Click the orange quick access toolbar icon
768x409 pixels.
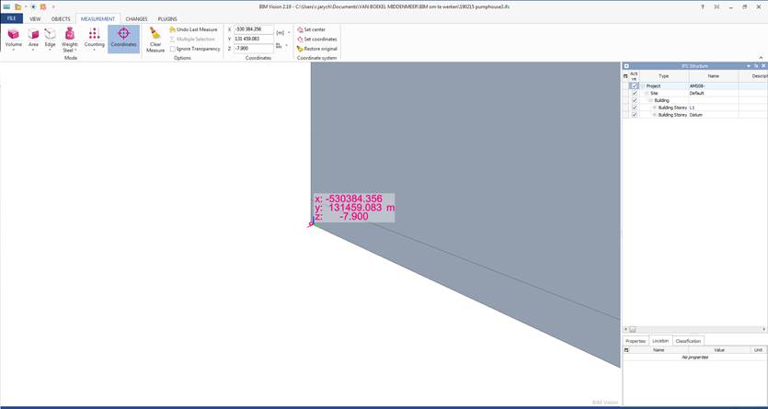tap(43, 6)
